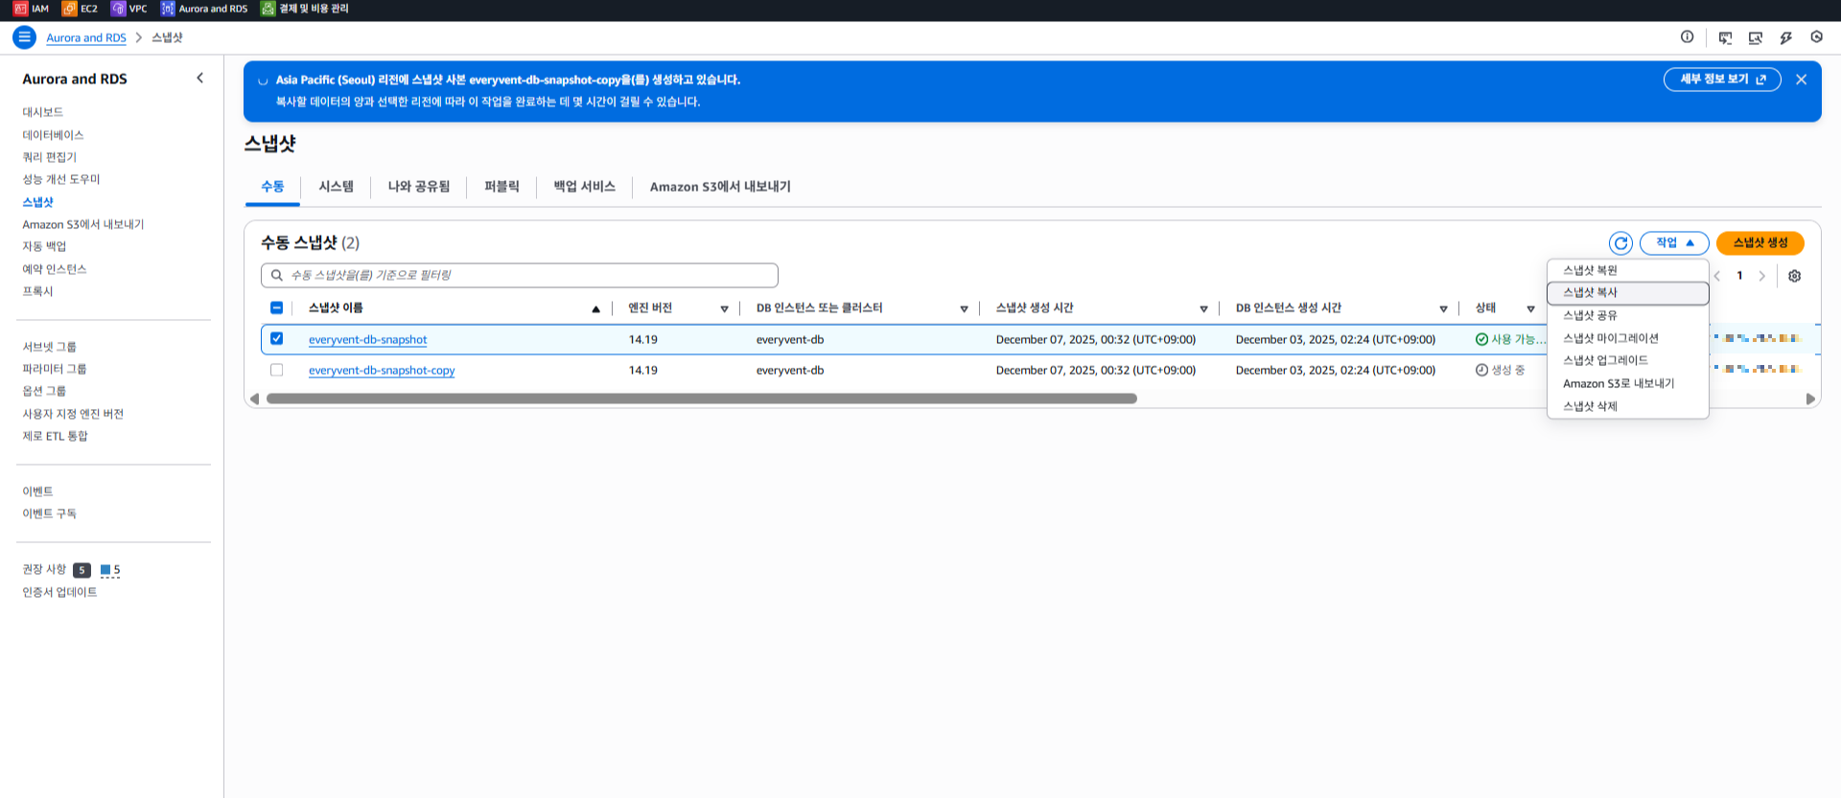Viewport: 1841px width, 798px height.
Task: Toggle the select-all snapshots checkbox
Action: click(x=276, y=308)
